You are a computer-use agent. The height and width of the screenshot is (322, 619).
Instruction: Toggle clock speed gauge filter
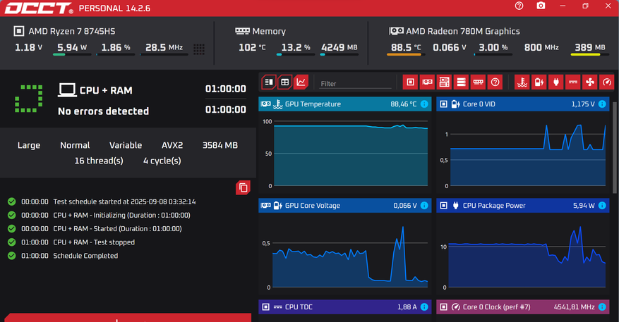point(607,82)
